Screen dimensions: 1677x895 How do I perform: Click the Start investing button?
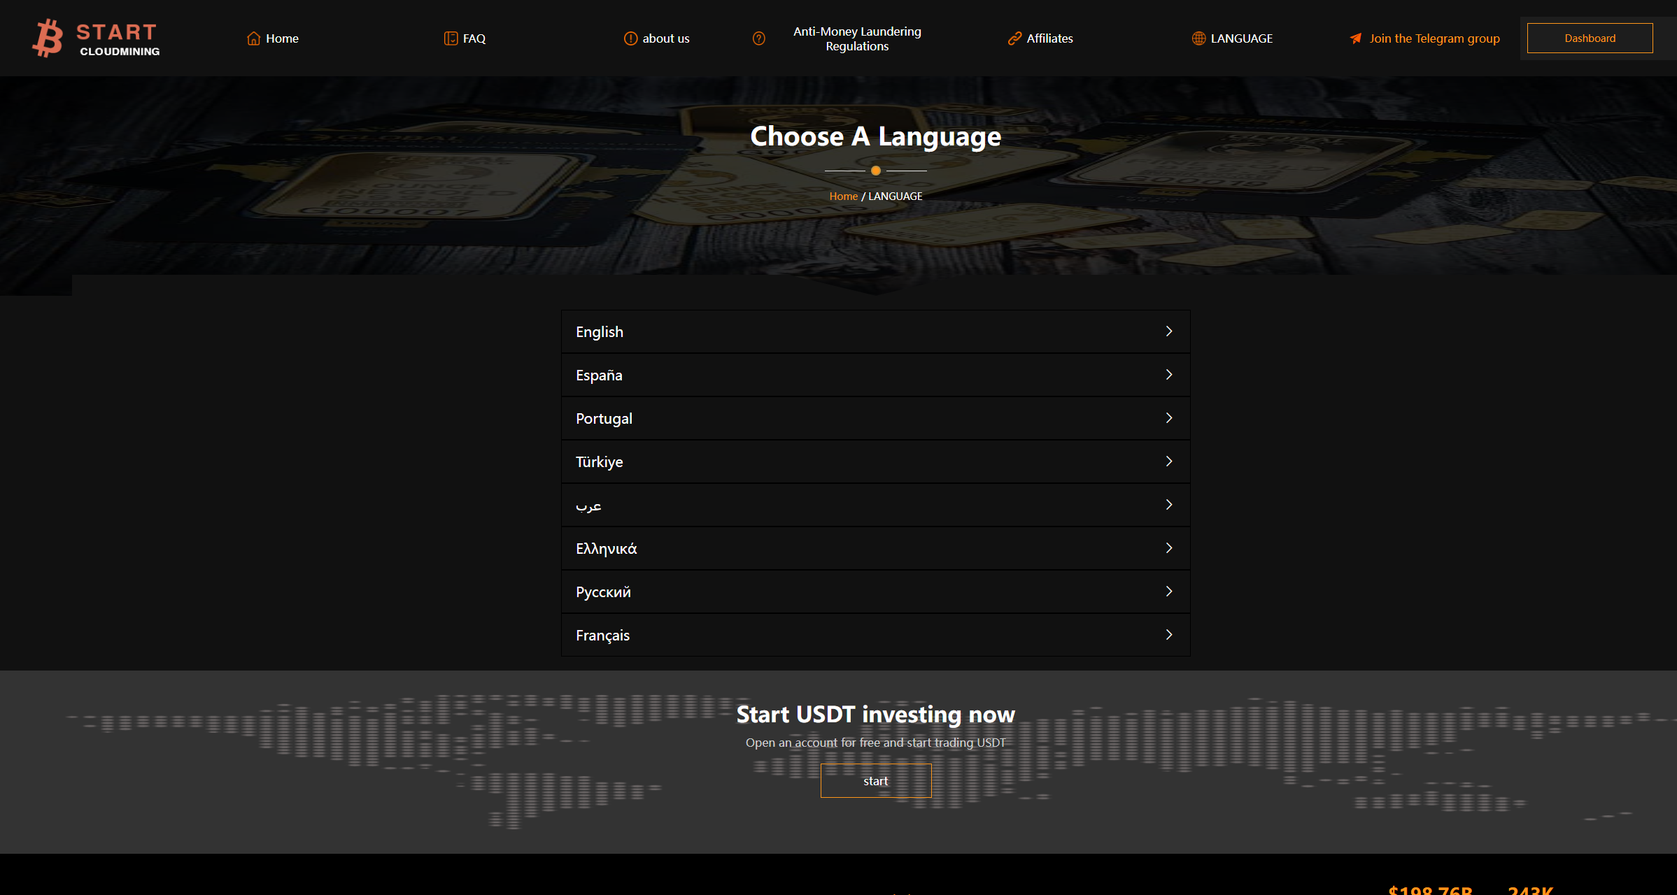[x=875, y=781]
